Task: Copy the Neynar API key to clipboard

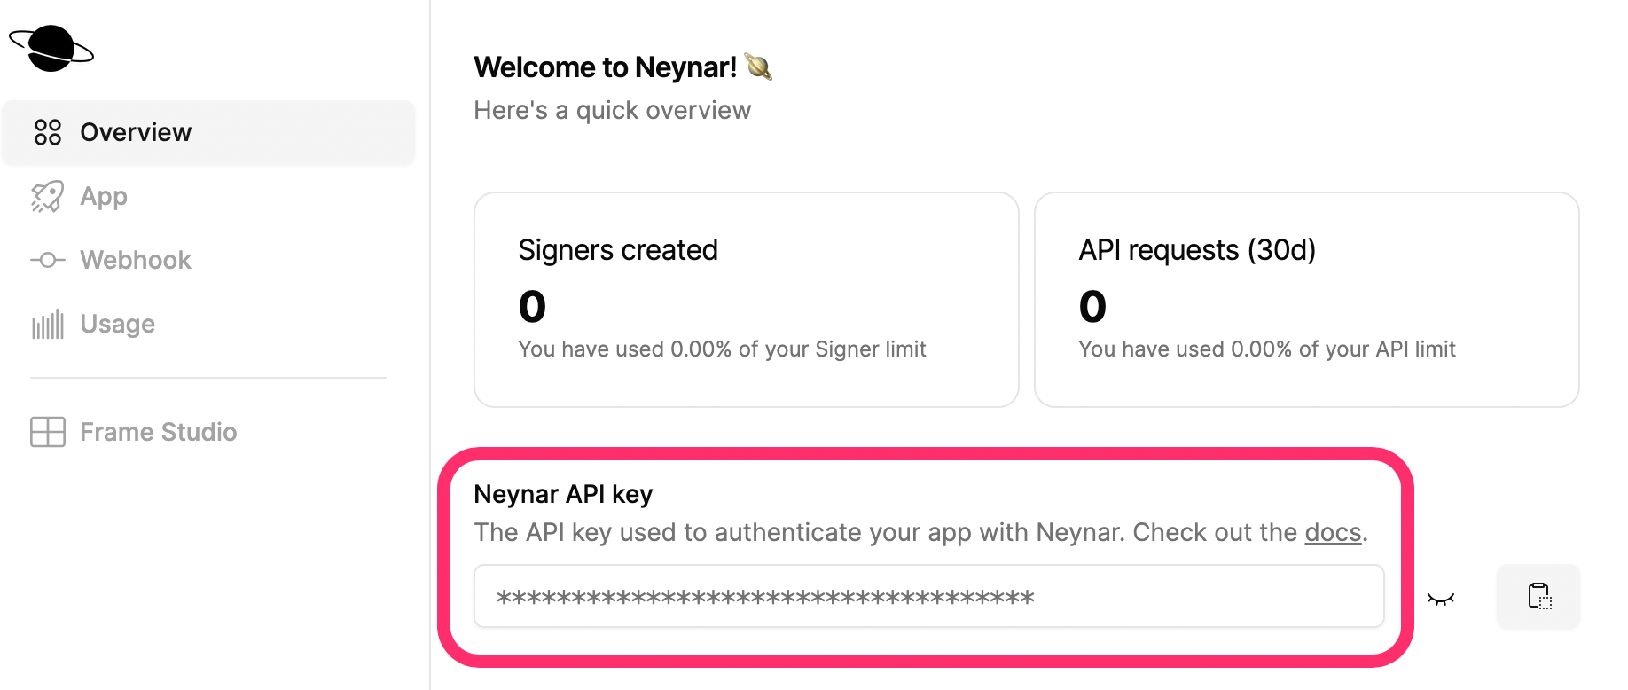Action: 1538,596
